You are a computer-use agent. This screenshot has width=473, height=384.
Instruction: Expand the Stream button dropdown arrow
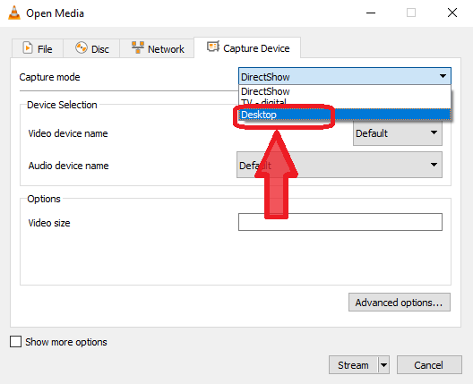tap(383, 364)
